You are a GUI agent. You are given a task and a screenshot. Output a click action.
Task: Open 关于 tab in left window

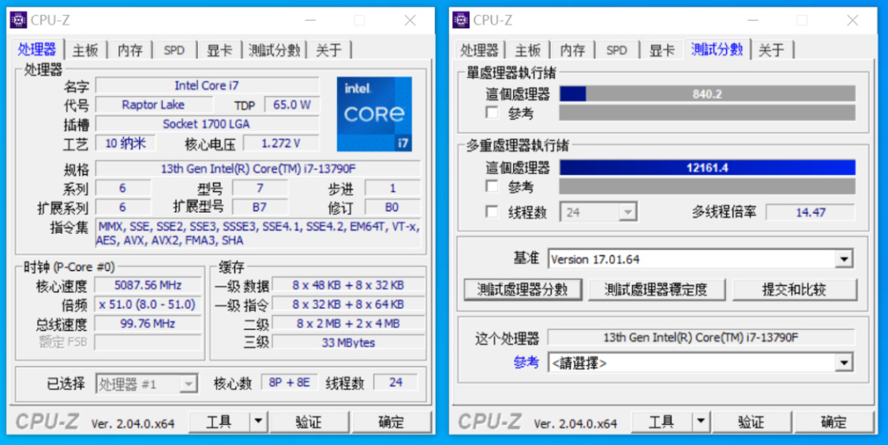[x=329, y=50]
